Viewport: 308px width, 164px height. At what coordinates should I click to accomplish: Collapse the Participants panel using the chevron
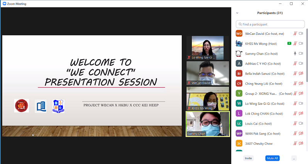click(x=237, y=13)
